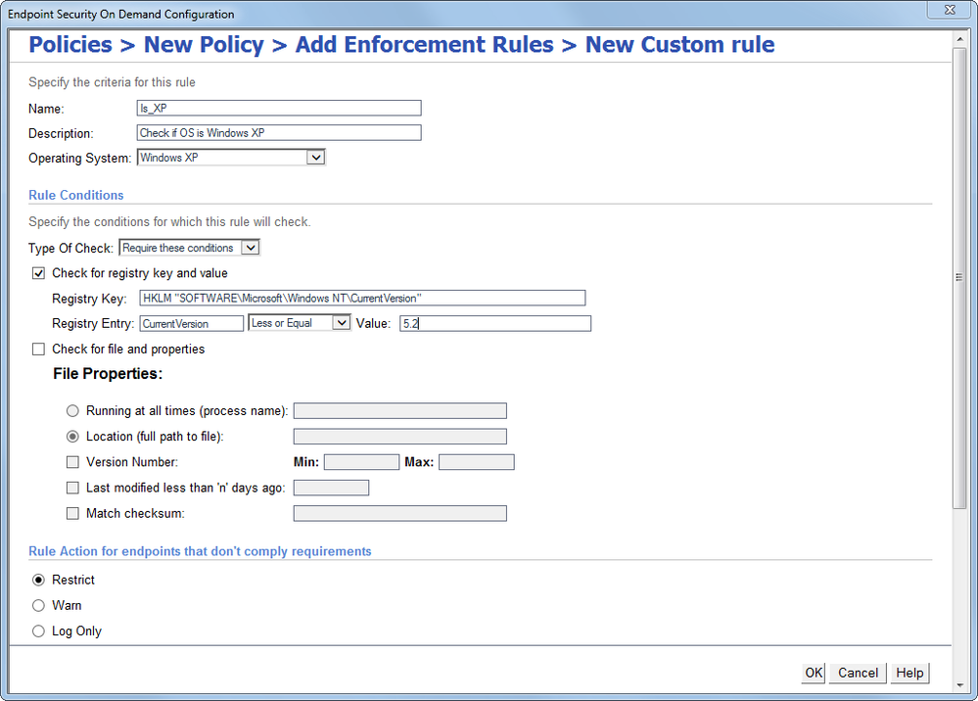The width and height of the screenshot is (978, 701).
Task: Check the Match checksum option
Action: [72, 513]
